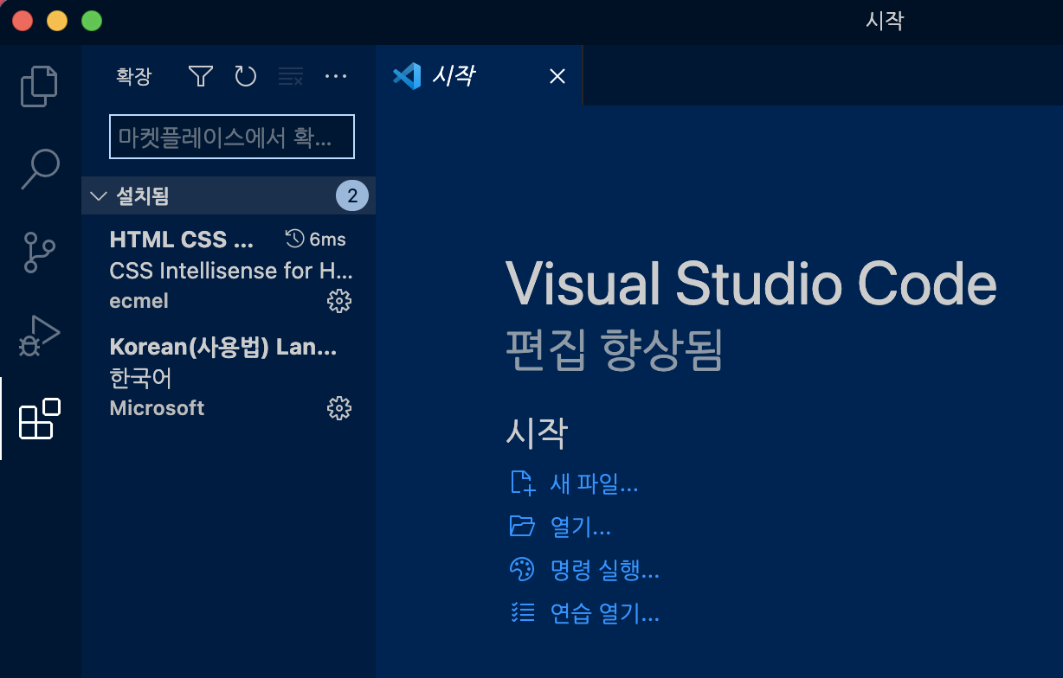Click the installed count badge 2
This screenshot has height=678, width=1063.
point(352,196)
